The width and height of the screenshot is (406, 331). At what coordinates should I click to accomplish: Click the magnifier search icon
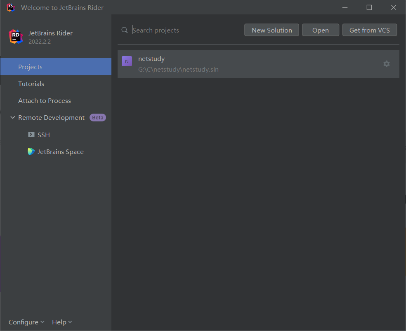tap(125, 30)
